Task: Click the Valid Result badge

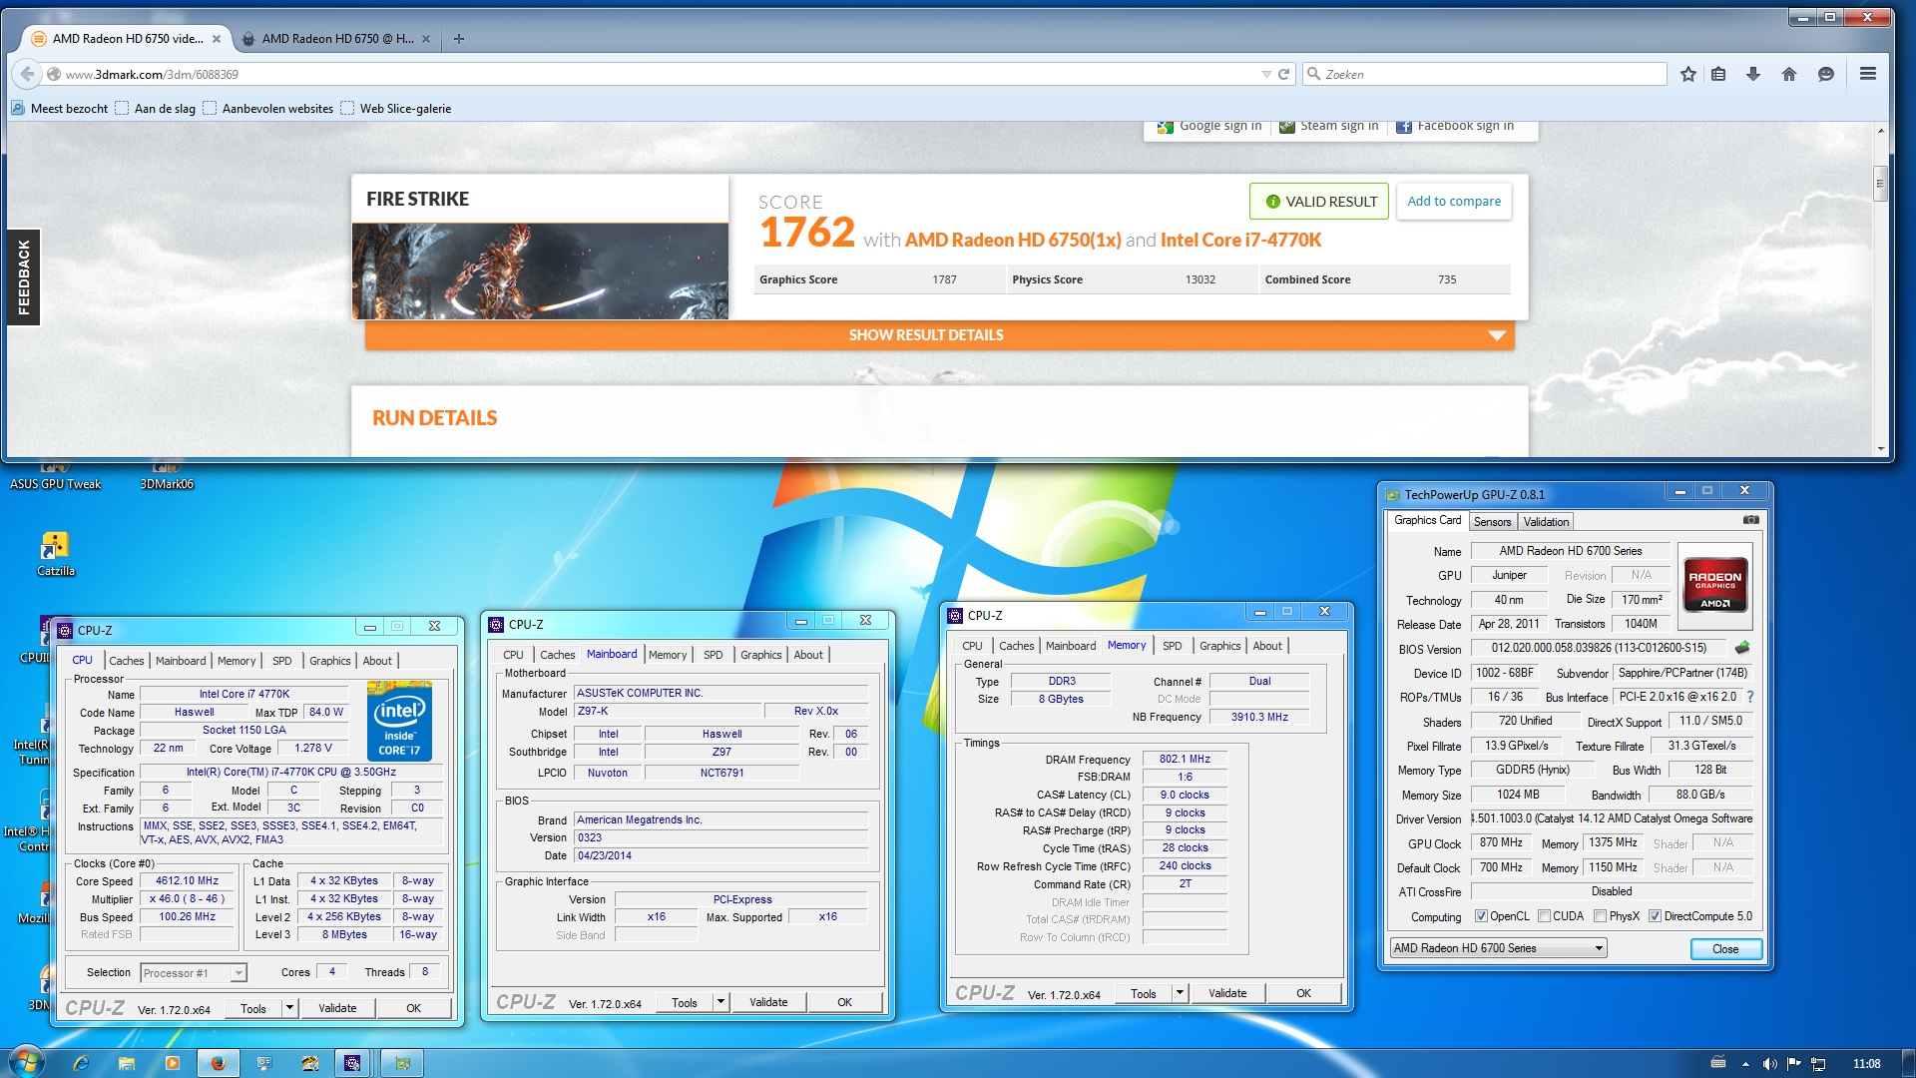Action: [x=1319, y=202]
